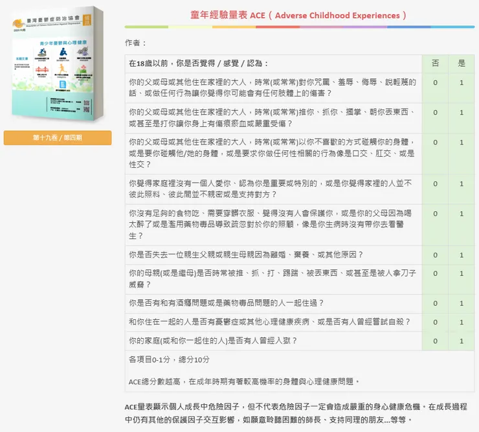Select 1 for the 離婚、棄養 question row
Image resolution: width=479 pixels, height=432 pixels.
tap(462, 255)
